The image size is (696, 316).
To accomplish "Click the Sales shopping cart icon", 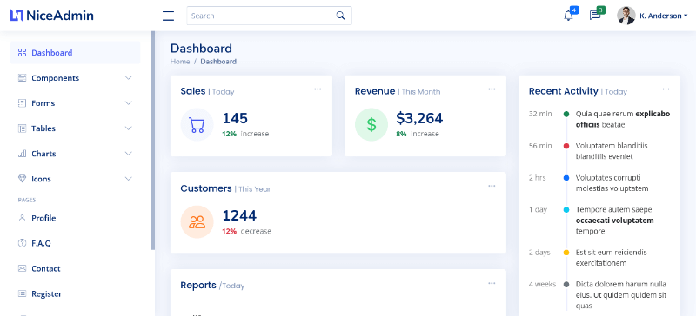I will coord(197,124).
